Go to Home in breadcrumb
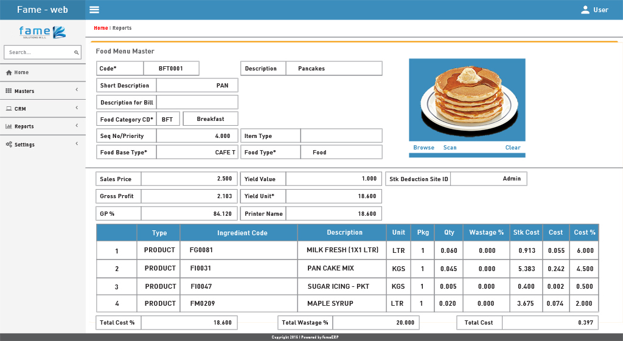 [100, 28]
